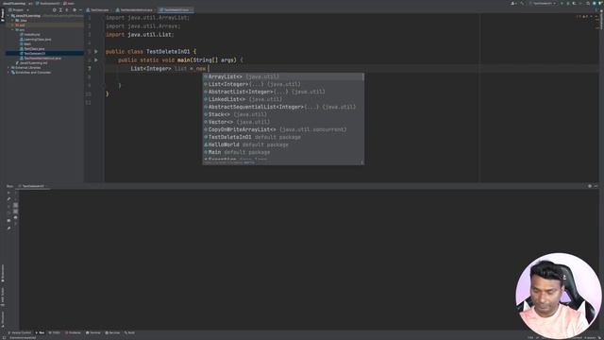Select HelloWorld default package suggestion
The image size is (604, 340).
[283, 144]
